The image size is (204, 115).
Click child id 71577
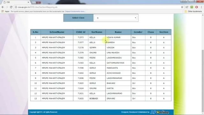point(81,42)
